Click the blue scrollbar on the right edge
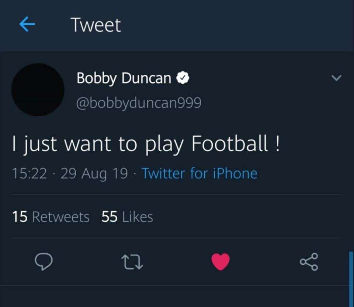The image size is (354, 307). [351, 278]
